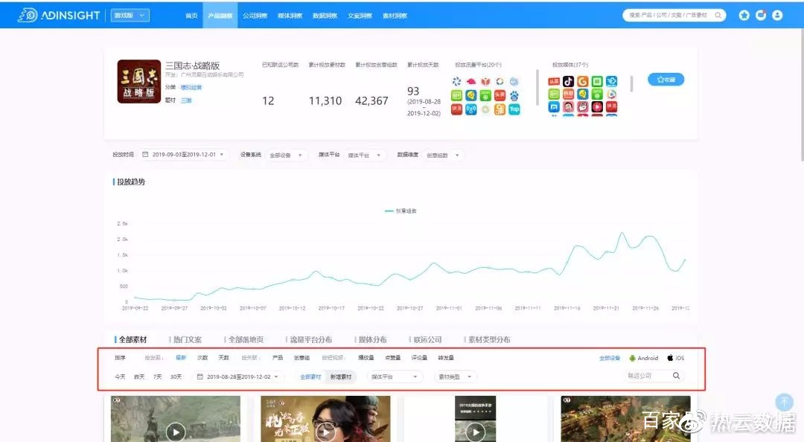Open the 素材类型分布 tab
Screen dimensions: 804x442
(489, 339)
